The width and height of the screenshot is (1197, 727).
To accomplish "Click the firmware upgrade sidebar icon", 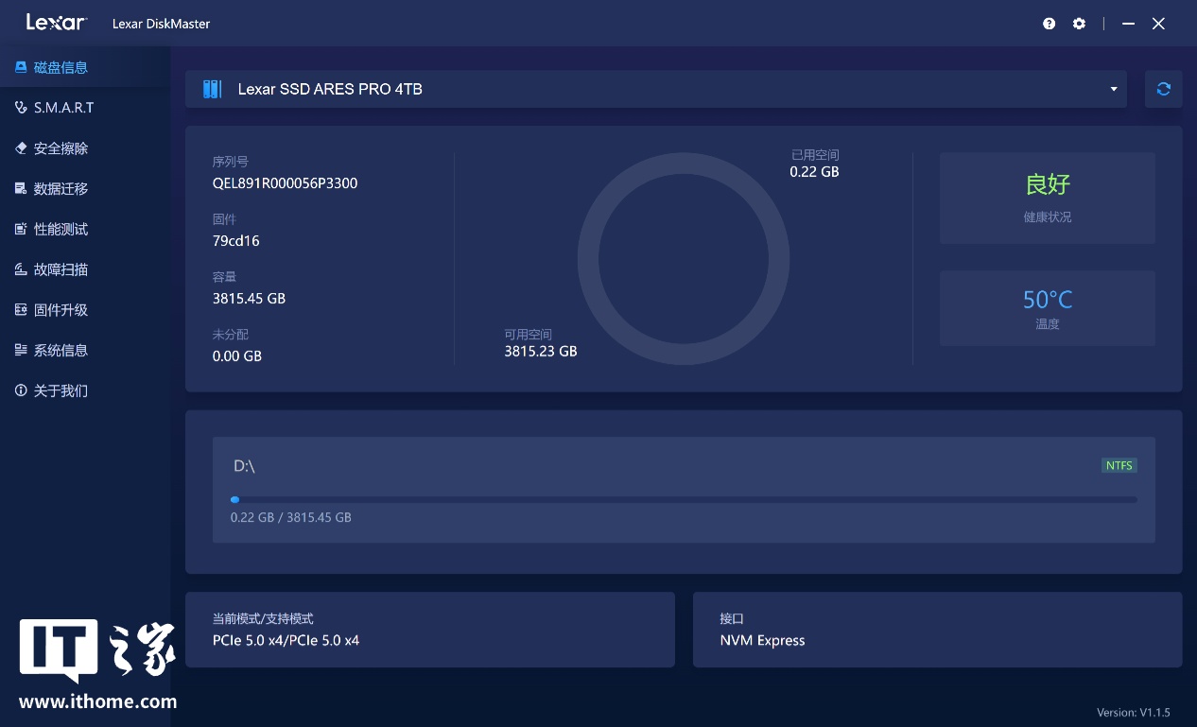I will tap(21, 310).
